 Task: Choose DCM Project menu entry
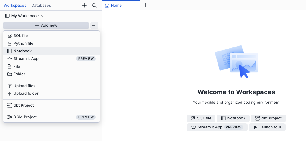[x=51, y=117]
